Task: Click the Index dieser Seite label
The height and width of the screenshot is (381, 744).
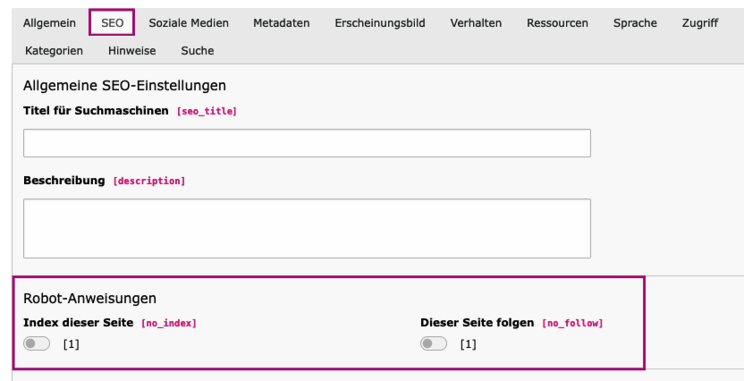Action: (78, 323)
